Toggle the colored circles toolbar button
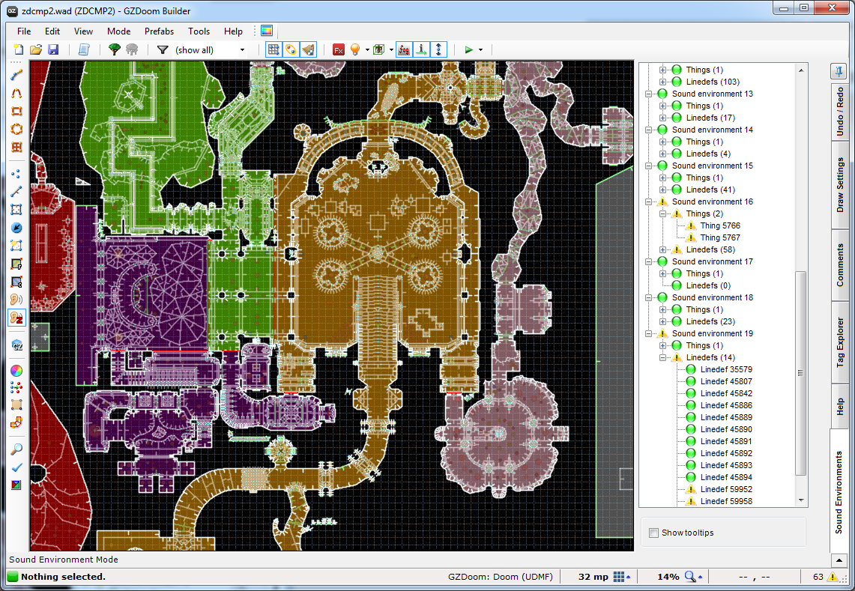Screen dimensions: 855x591 291,49
